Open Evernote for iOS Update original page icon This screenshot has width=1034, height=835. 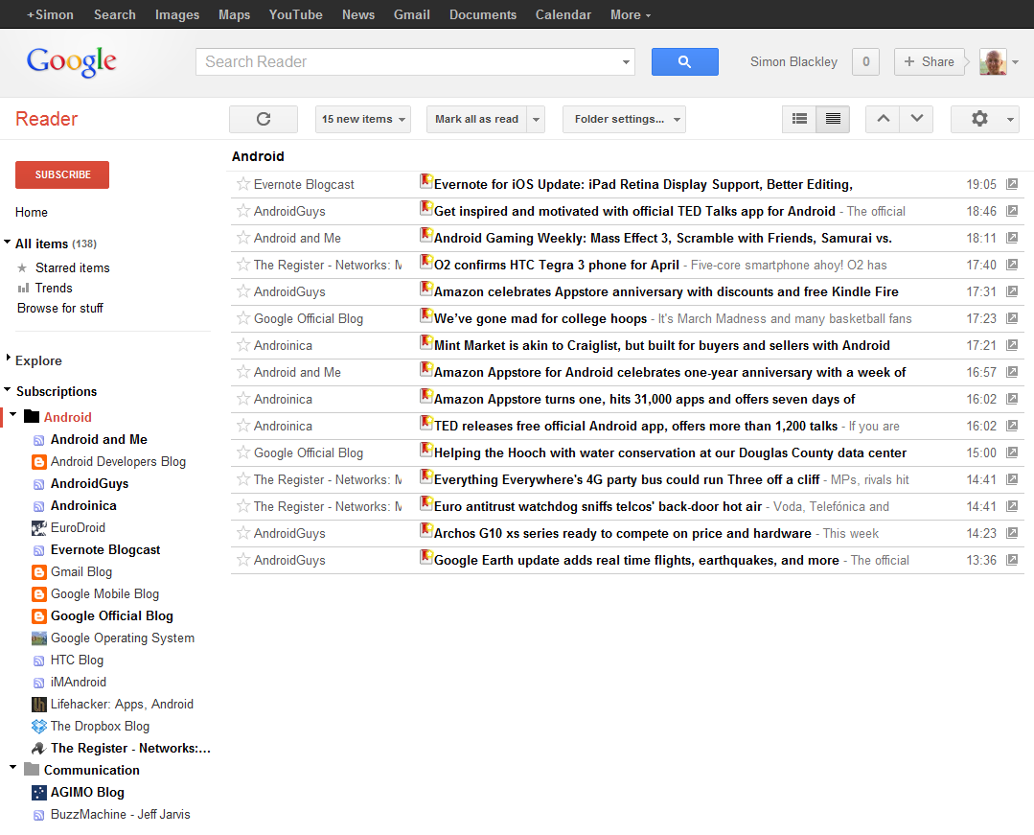(1012, 184)
